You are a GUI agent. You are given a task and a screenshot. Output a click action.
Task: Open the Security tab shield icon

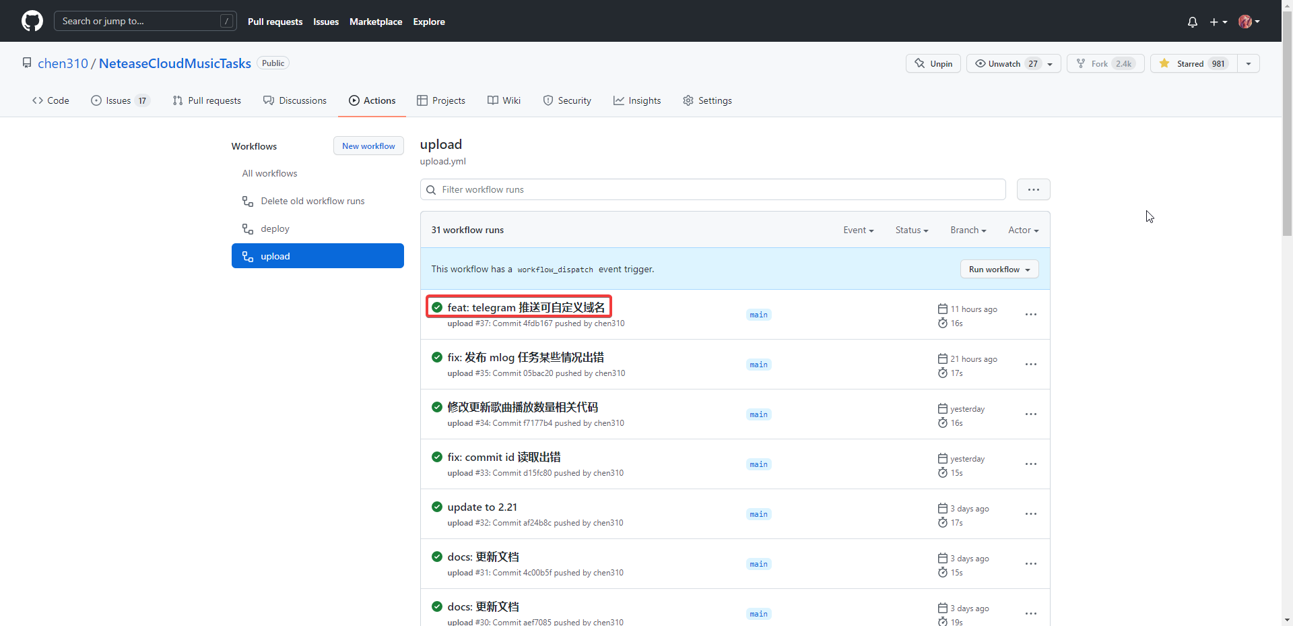(548, 100)
